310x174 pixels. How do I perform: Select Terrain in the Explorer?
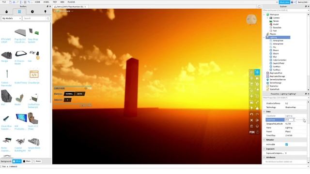[276, 21]
